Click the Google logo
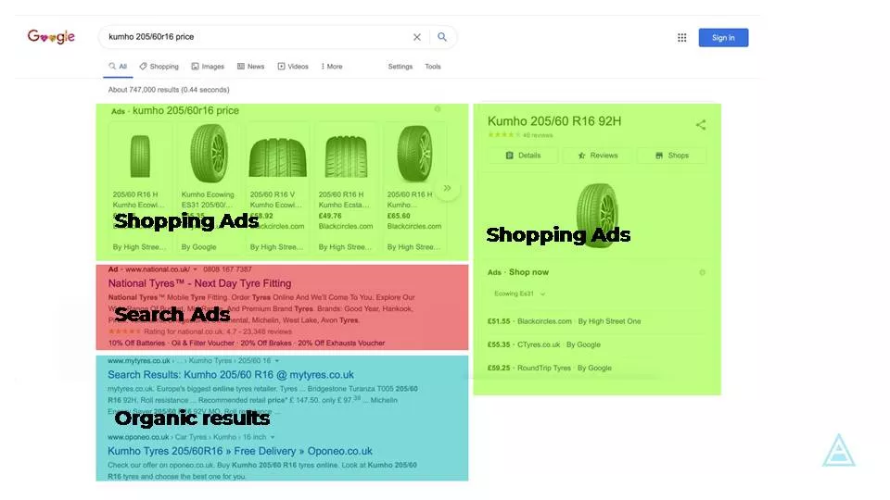This screenshot has height=500, width=890. pos(51,37)
